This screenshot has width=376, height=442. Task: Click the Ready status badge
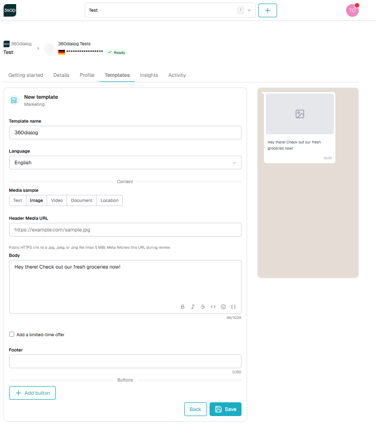pos(116,52)
